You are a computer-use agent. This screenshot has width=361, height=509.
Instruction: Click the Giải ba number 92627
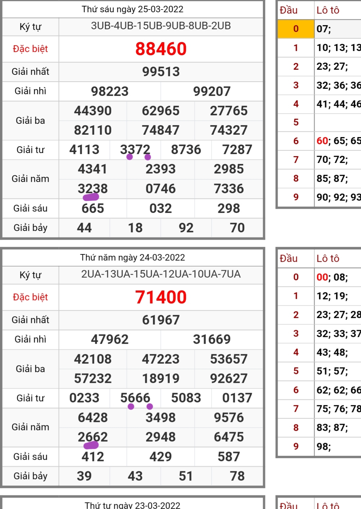click(229, 378)
